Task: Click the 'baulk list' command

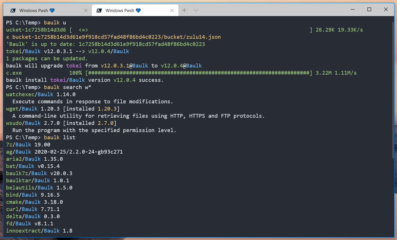Action: (60, 138)
